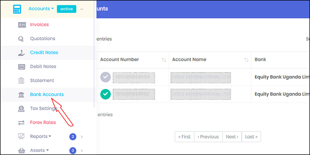Click the Invoices dollar-bill icon
Screen dimensions: 310x155
[22, 25]
